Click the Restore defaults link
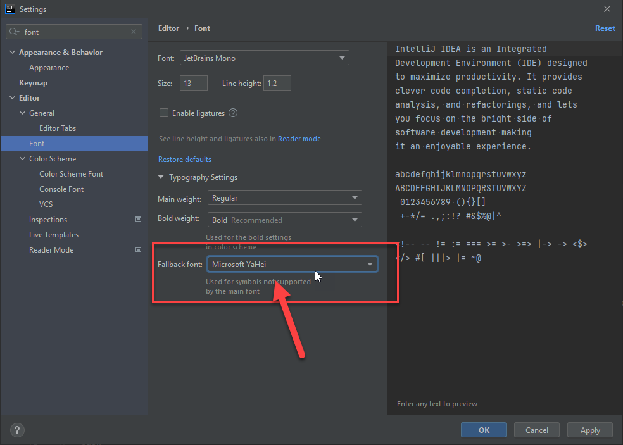This screenshot has height=445, width=623. (x=185, y=160)
